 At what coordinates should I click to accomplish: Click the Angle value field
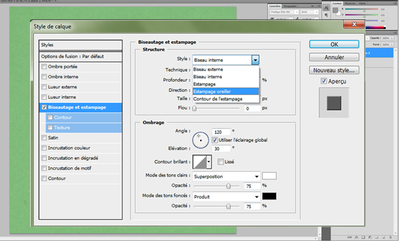click(221, 132)
